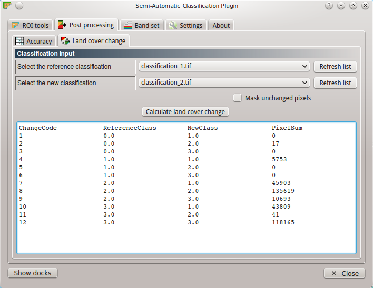Click the Close button at bottom

(x=344, y=273)
